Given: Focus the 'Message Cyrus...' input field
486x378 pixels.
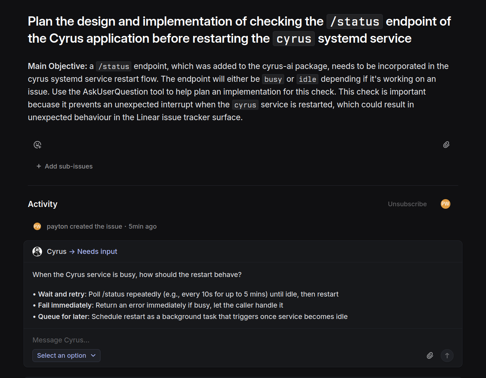Looking at the screenshot, I should point(214,340).
